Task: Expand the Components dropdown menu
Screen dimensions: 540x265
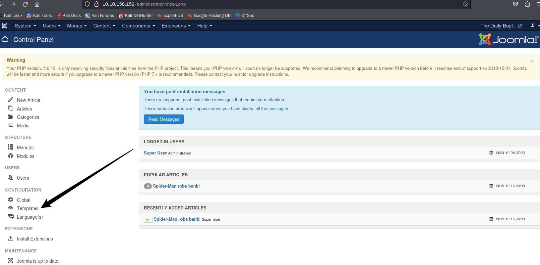Action: (x=139, y=26)
